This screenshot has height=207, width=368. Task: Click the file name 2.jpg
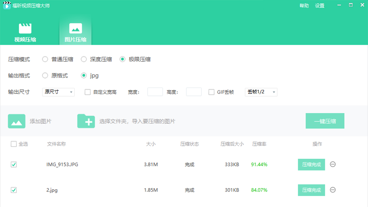tap(52, 190)
